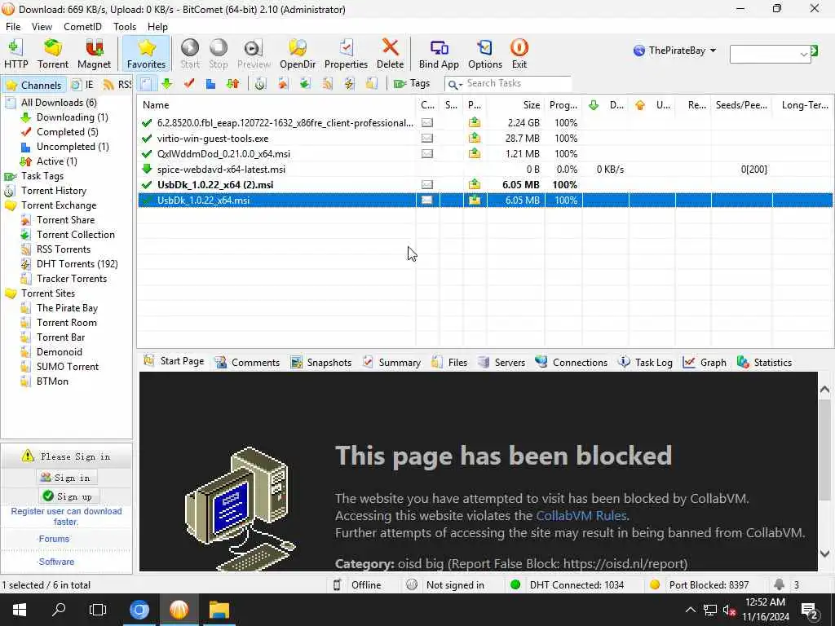Open BitComet Options
This screenshot has height=626, width=835.
pyautogui.click(x=485, y=54)
